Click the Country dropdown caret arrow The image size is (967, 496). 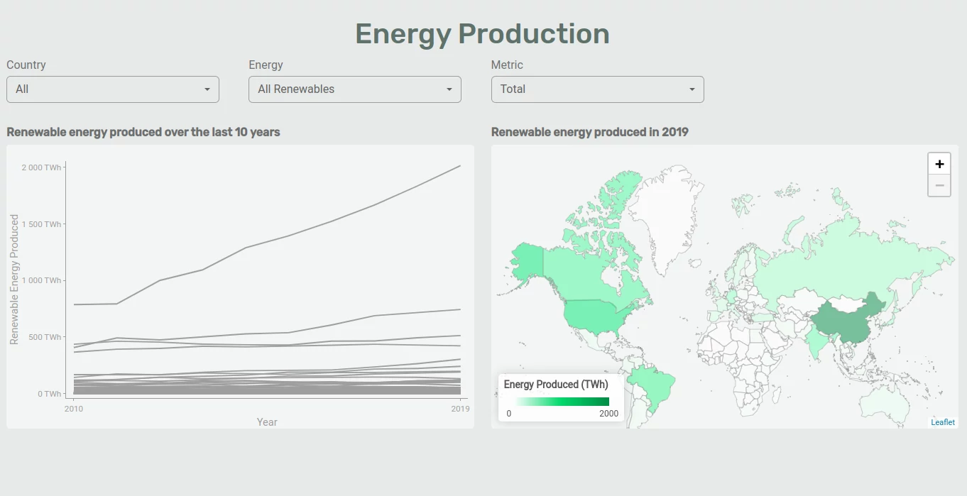pos(207,89)
